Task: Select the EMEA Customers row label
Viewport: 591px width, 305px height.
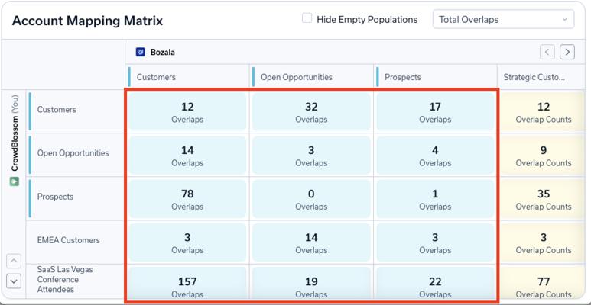Action: point(69,240)
